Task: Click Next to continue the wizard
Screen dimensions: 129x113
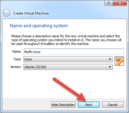Action: pos(89,105)
